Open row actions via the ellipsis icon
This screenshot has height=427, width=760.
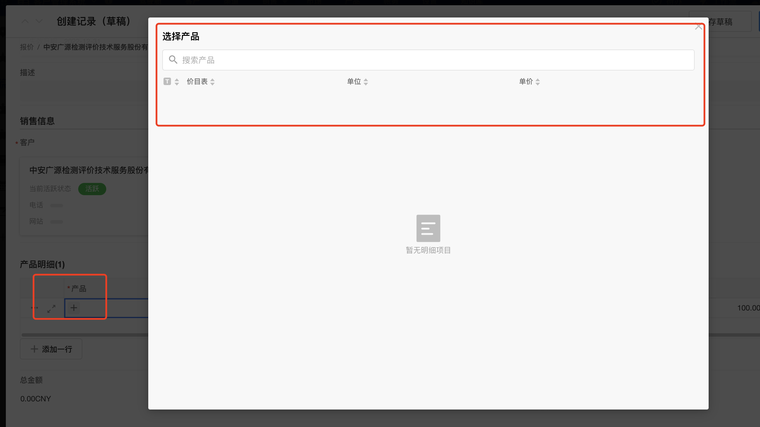pyautogui.click(x=34, y=308)
